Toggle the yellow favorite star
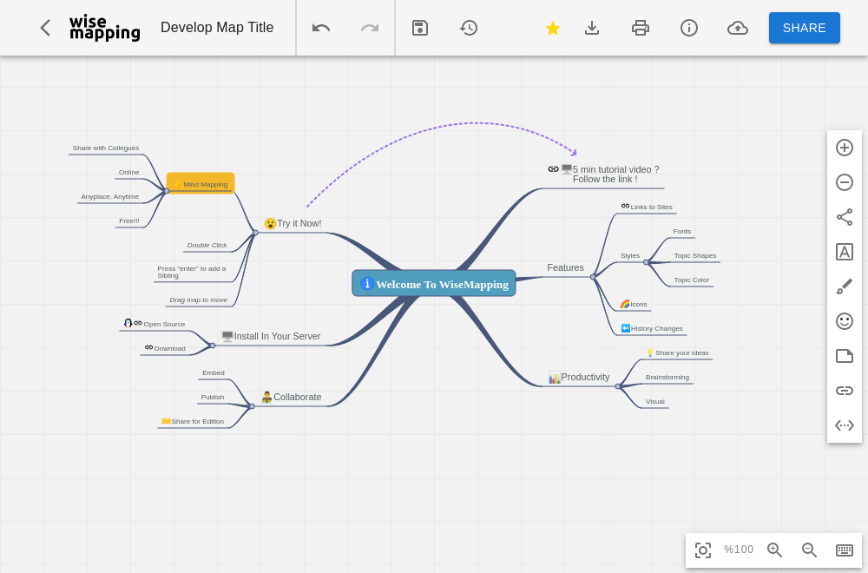The image size is (868, 573). (552, 28)
